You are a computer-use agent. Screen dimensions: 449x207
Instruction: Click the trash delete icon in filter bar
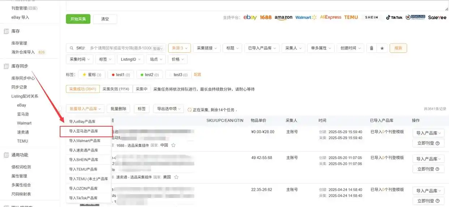(x=371, y=48)
